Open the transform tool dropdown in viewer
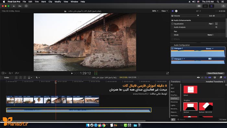 tap(4, 73)
